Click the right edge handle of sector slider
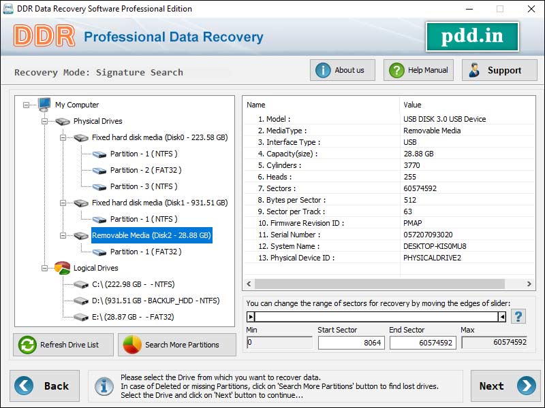 [502, 317]
